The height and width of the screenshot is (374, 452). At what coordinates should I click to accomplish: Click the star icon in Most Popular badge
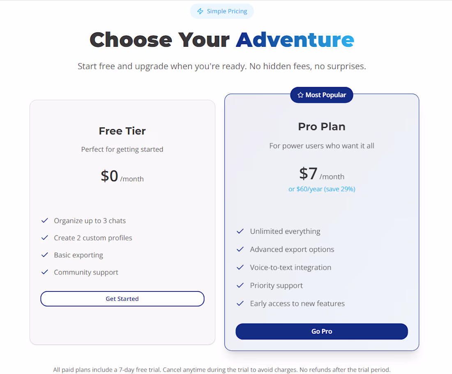300,95
